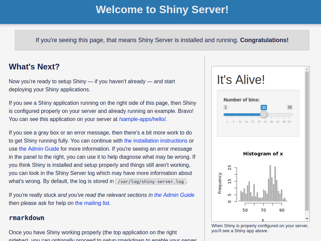Click the bold Congratulations! text
This screenshot has height=241, width=321.
click(x=264, y=40)
